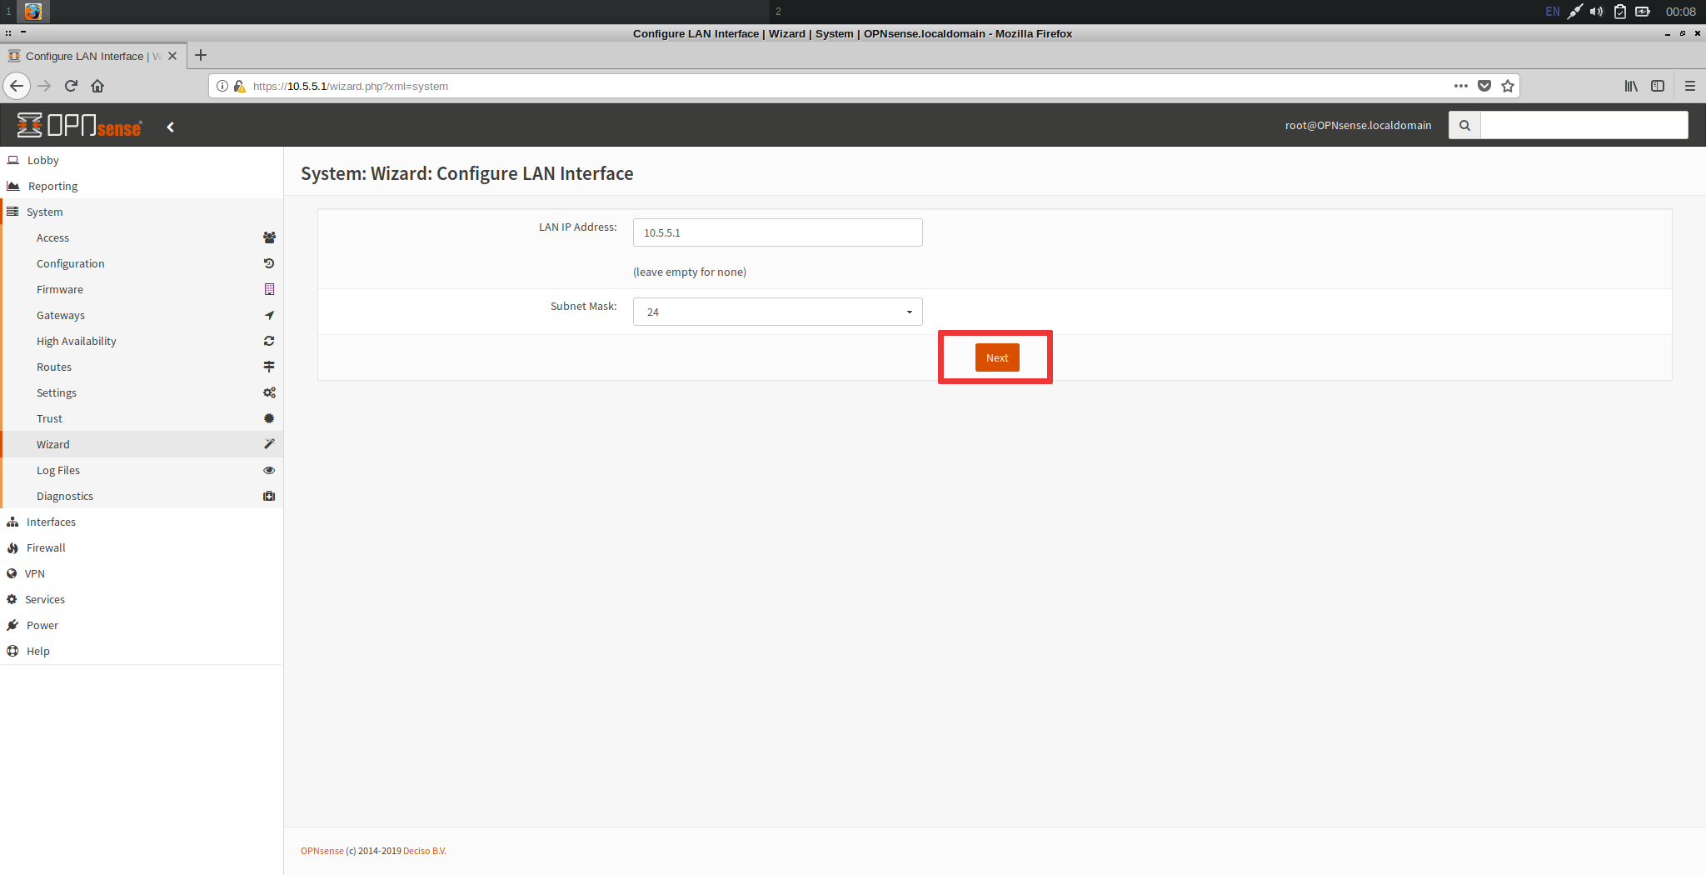1706x875 pixels.
Task: Bookmark this page with the star
Action: 1508,86
